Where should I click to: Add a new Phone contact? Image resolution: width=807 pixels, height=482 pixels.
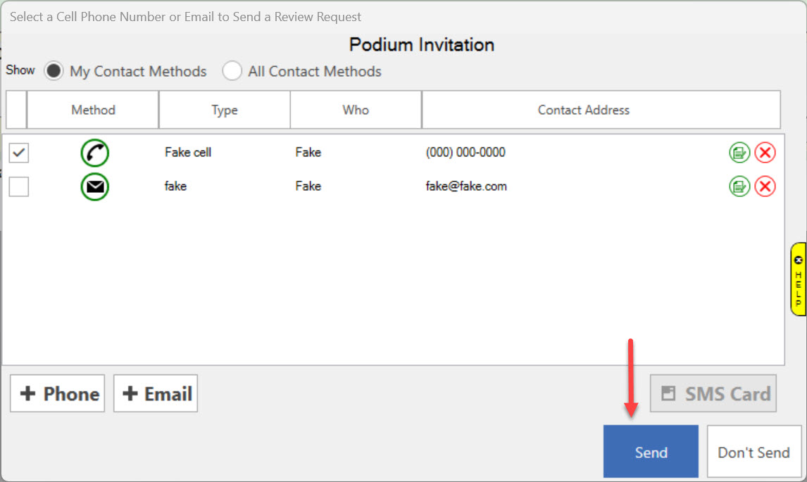[x=58, y=393]
